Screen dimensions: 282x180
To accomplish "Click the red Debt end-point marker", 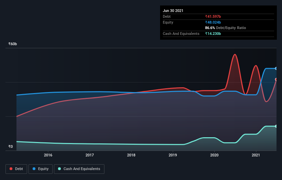I will pyautogui.click(x=276, y=79).
